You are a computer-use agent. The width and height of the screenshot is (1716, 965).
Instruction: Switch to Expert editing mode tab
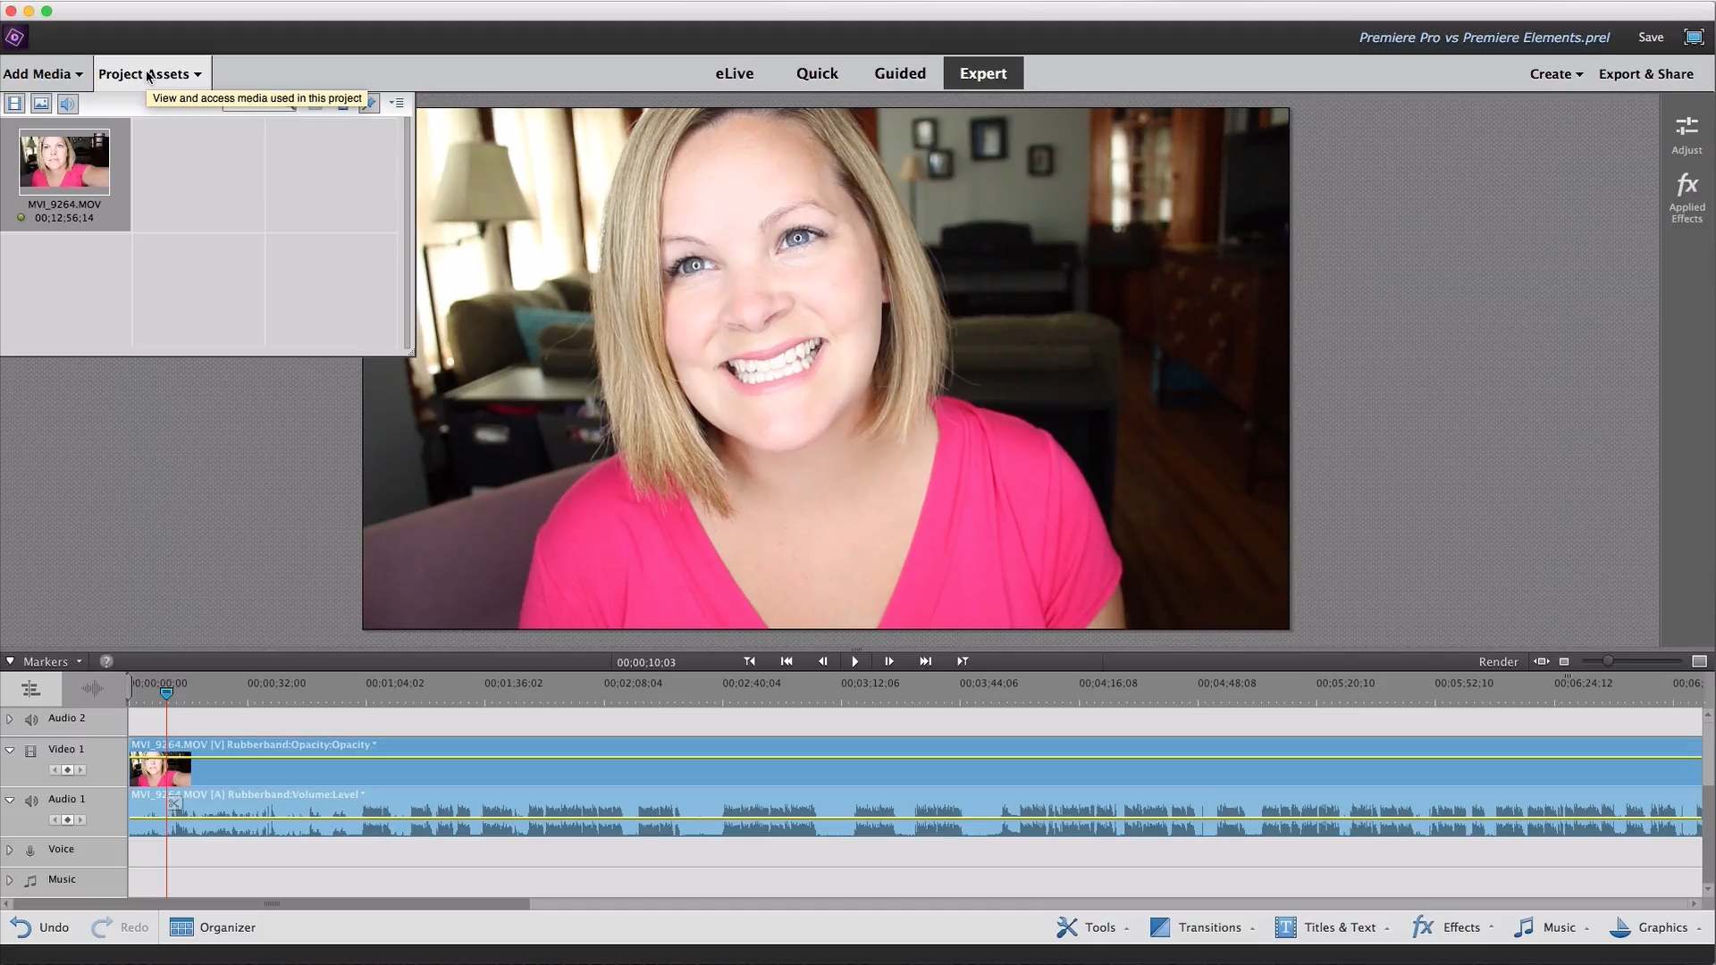coord(983,73)
